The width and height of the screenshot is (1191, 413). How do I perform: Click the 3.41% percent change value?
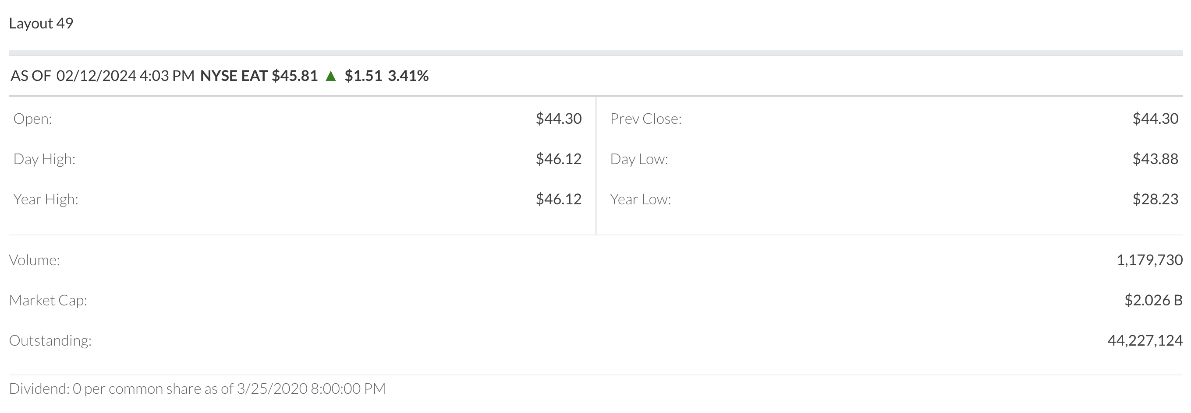coord(408,76)
